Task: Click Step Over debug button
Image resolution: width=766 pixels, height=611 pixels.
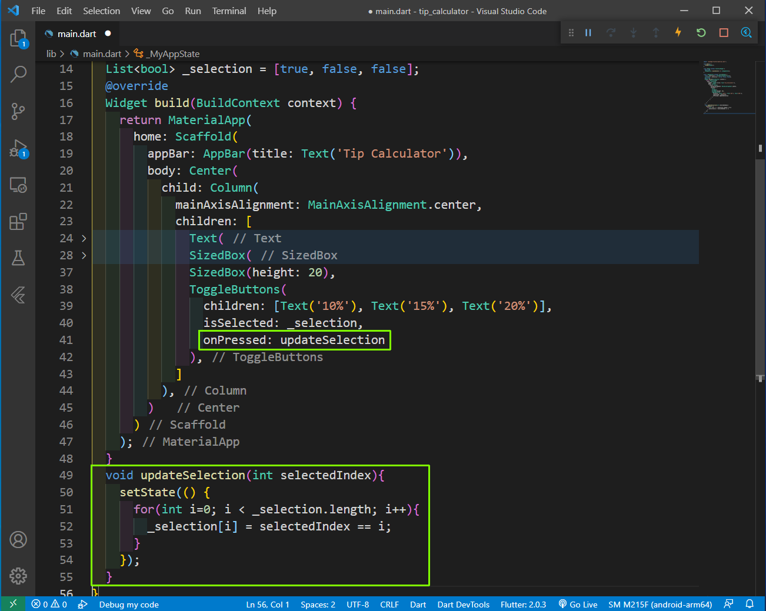Action: (x=611, y=33)
